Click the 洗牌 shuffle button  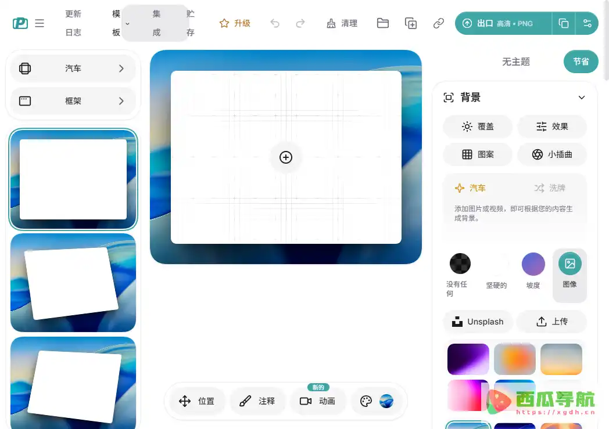(550, 188)
